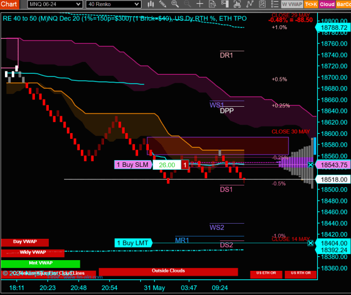Click the DPP pivot label

point(227,111)
